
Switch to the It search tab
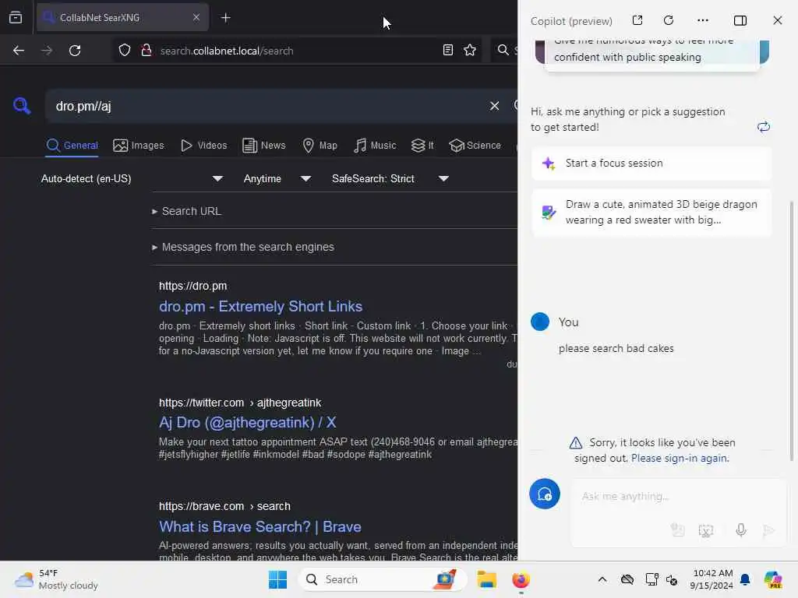tap(422, 146)
